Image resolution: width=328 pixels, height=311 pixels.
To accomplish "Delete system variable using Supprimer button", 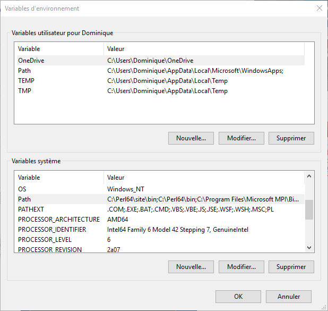I will click(291, 266).
